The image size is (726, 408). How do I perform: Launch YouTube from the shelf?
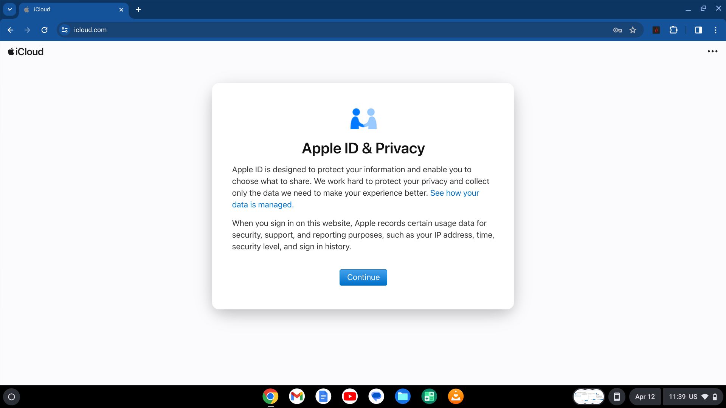click(x=350, y=396)
